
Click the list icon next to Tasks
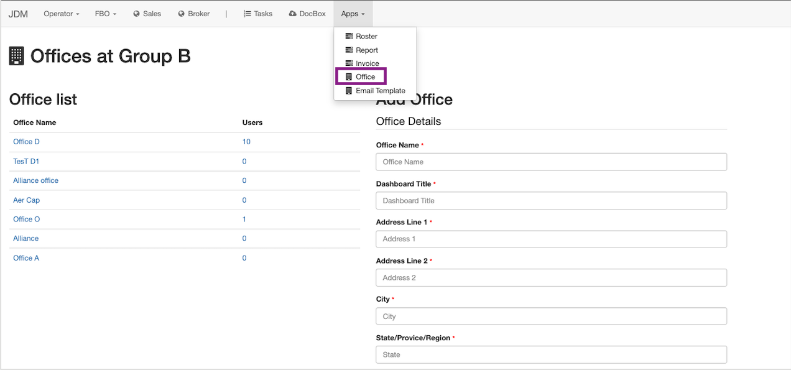247,14
